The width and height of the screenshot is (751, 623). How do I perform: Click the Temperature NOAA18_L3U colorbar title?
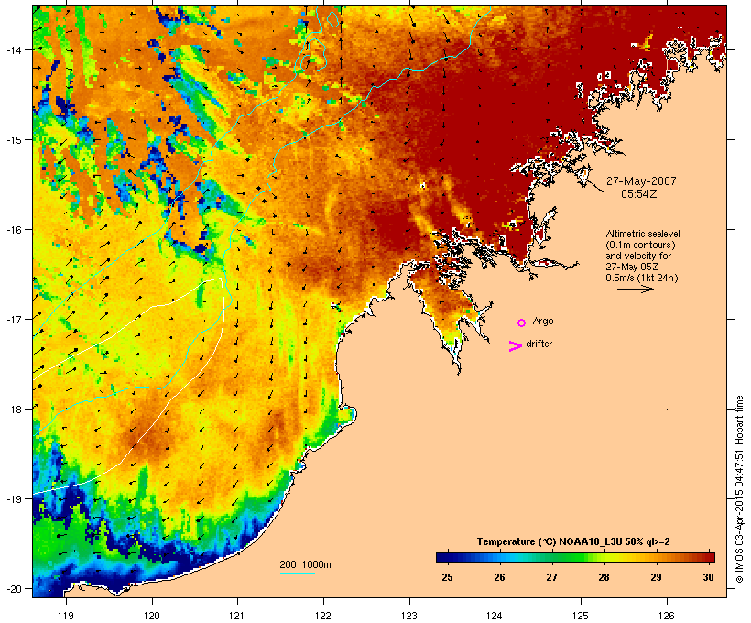pos(573,541)
